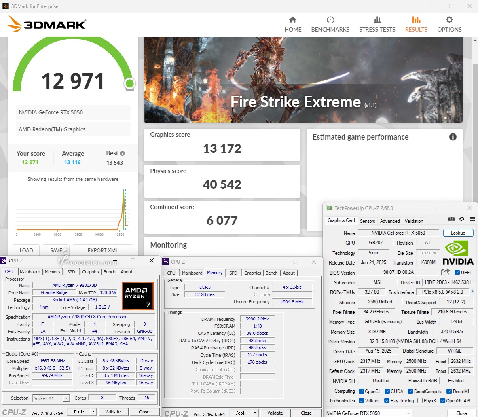Open the Bench tab in CPU-Z CPU window
This screenshot has height=417, width=478.
[x=110, y=272]
